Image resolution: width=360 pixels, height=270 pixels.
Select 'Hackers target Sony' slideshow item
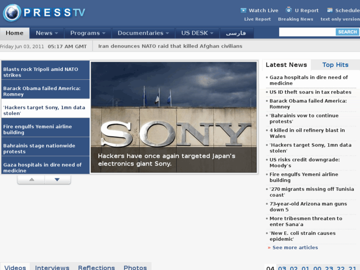pyautogui.click(x=46, y=108)
